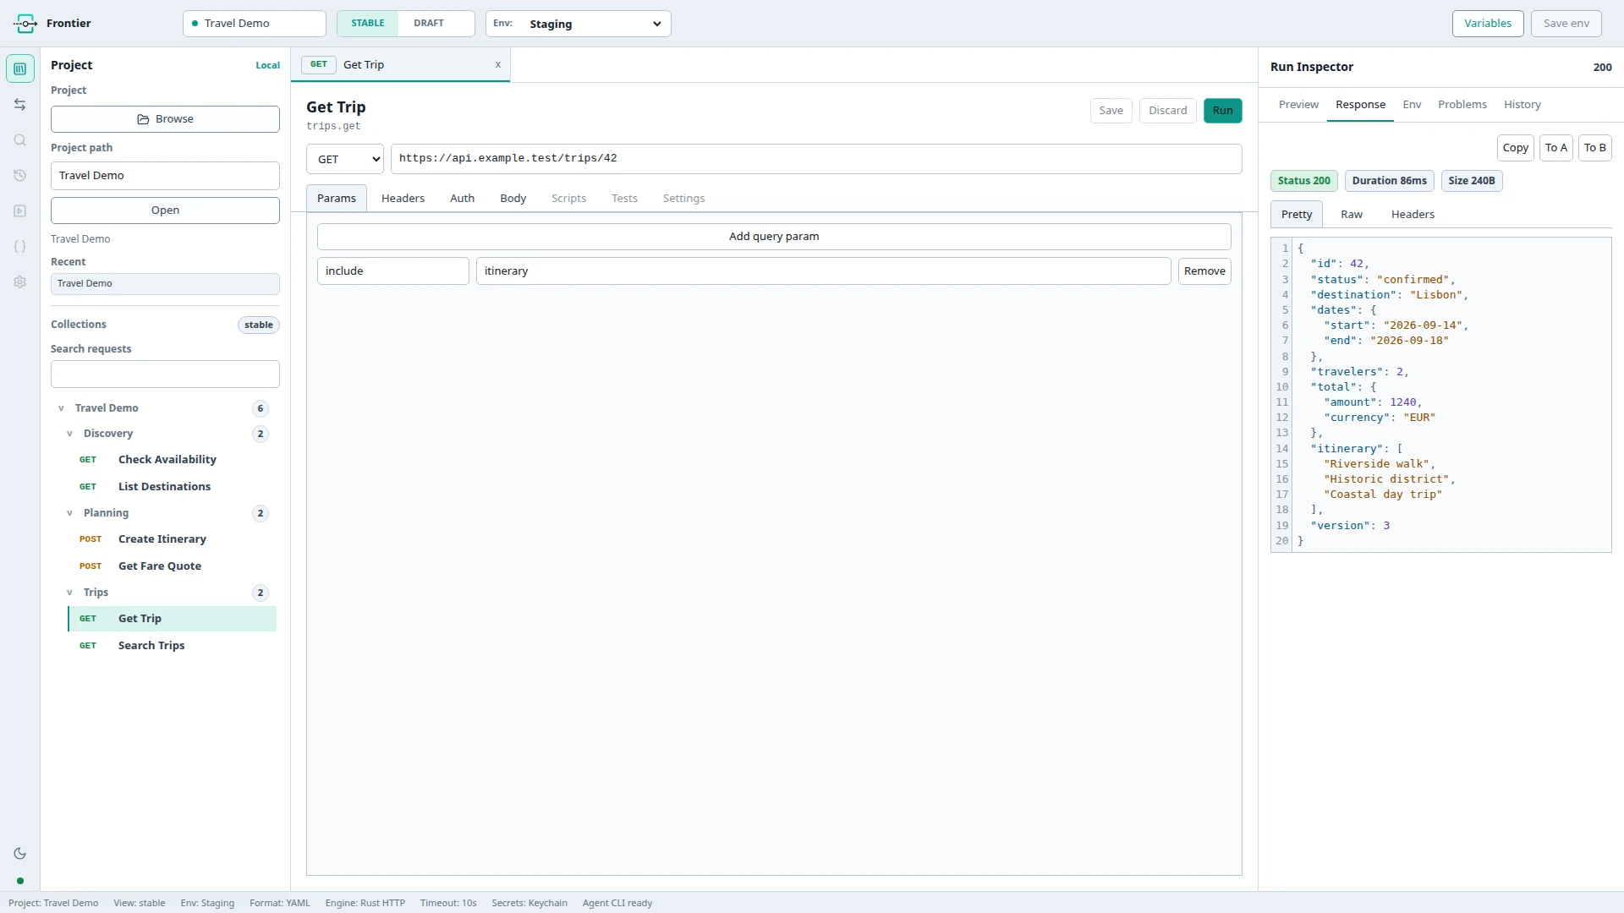Click the Discard button
Image resolution: width=1624 pixels, height=913 pixels.
[1167, 110]
